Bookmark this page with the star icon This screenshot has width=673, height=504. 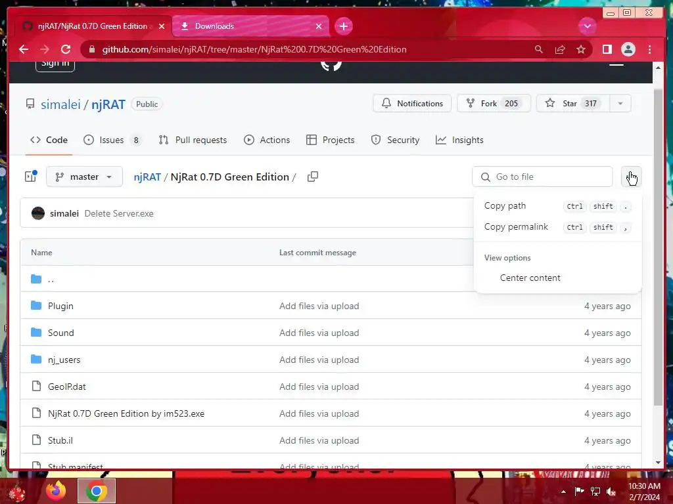coord(581,49)
